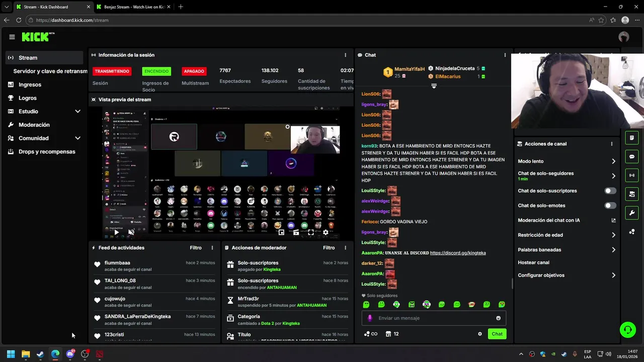Open the chat settings gear icon

(480, 334)
